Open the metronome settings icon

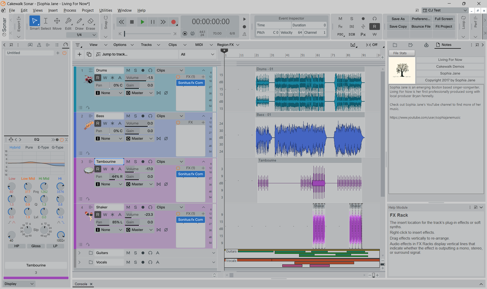click(244, 34)
